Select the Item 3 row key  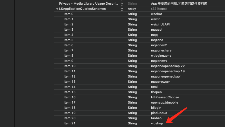coord(68,30)
